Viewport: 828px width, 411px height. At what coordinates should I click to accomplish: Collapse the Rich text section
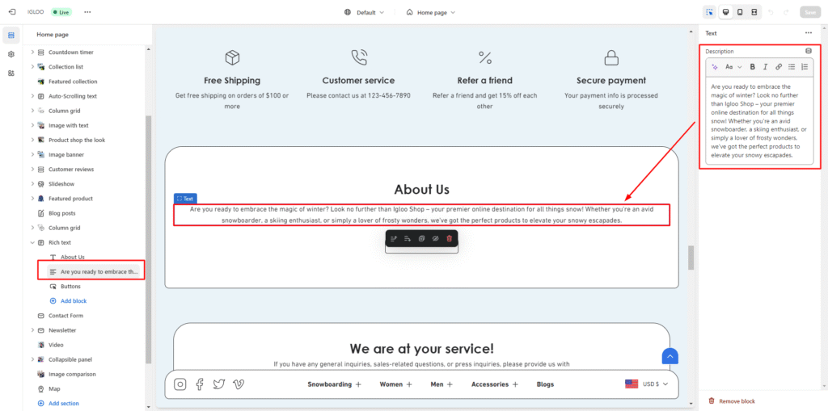(x=33, y=242)
